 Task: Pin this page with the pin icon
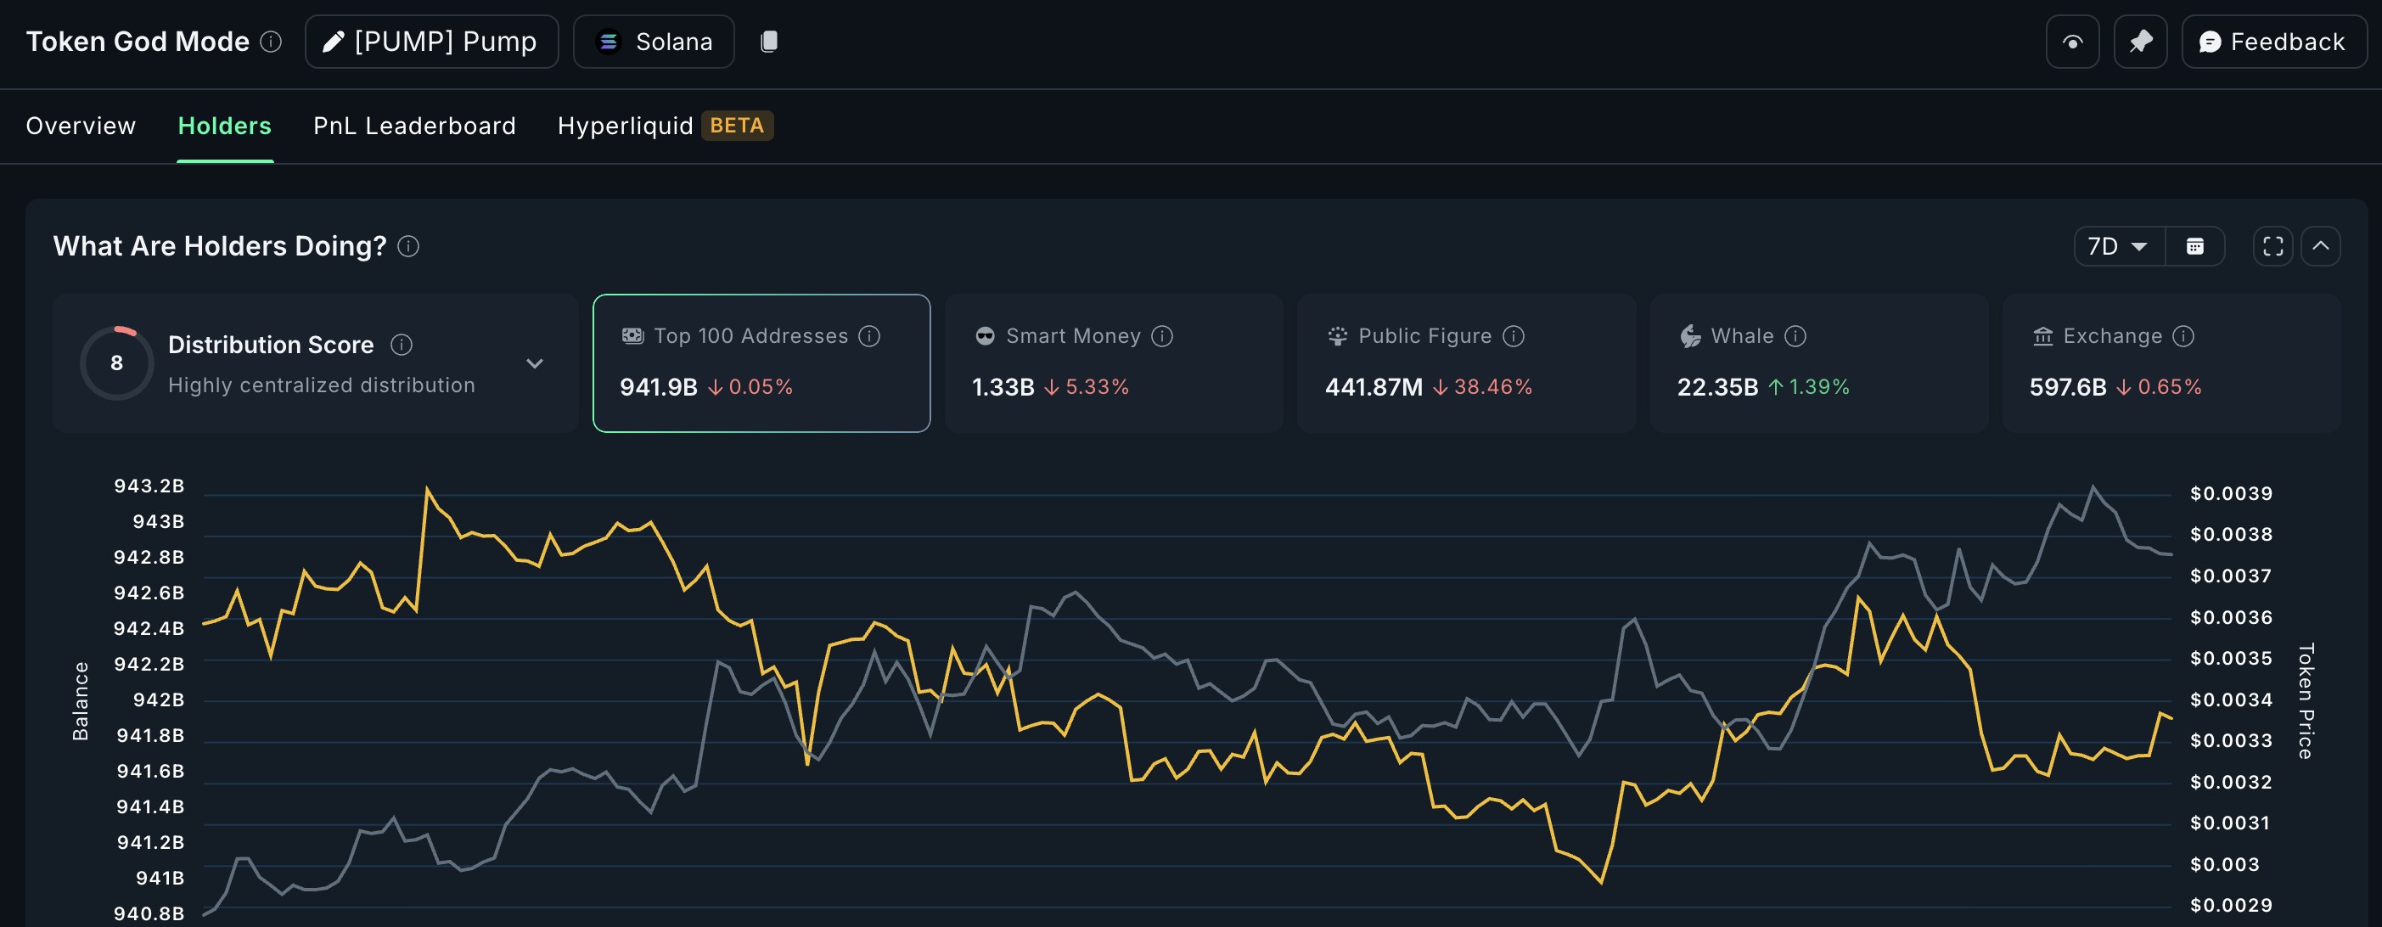point(2140,42)
